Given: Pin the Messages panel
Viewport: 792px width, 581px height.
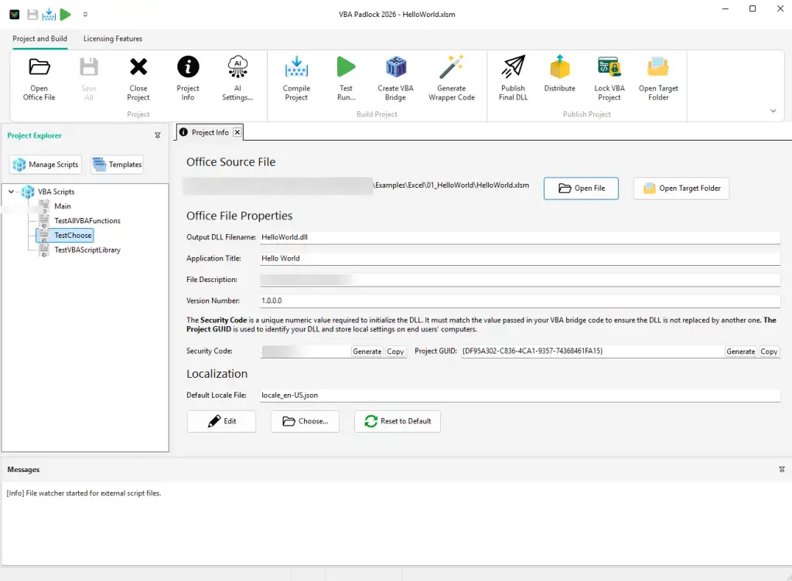Looking at the screenshot, I should [x=781, y=469].
